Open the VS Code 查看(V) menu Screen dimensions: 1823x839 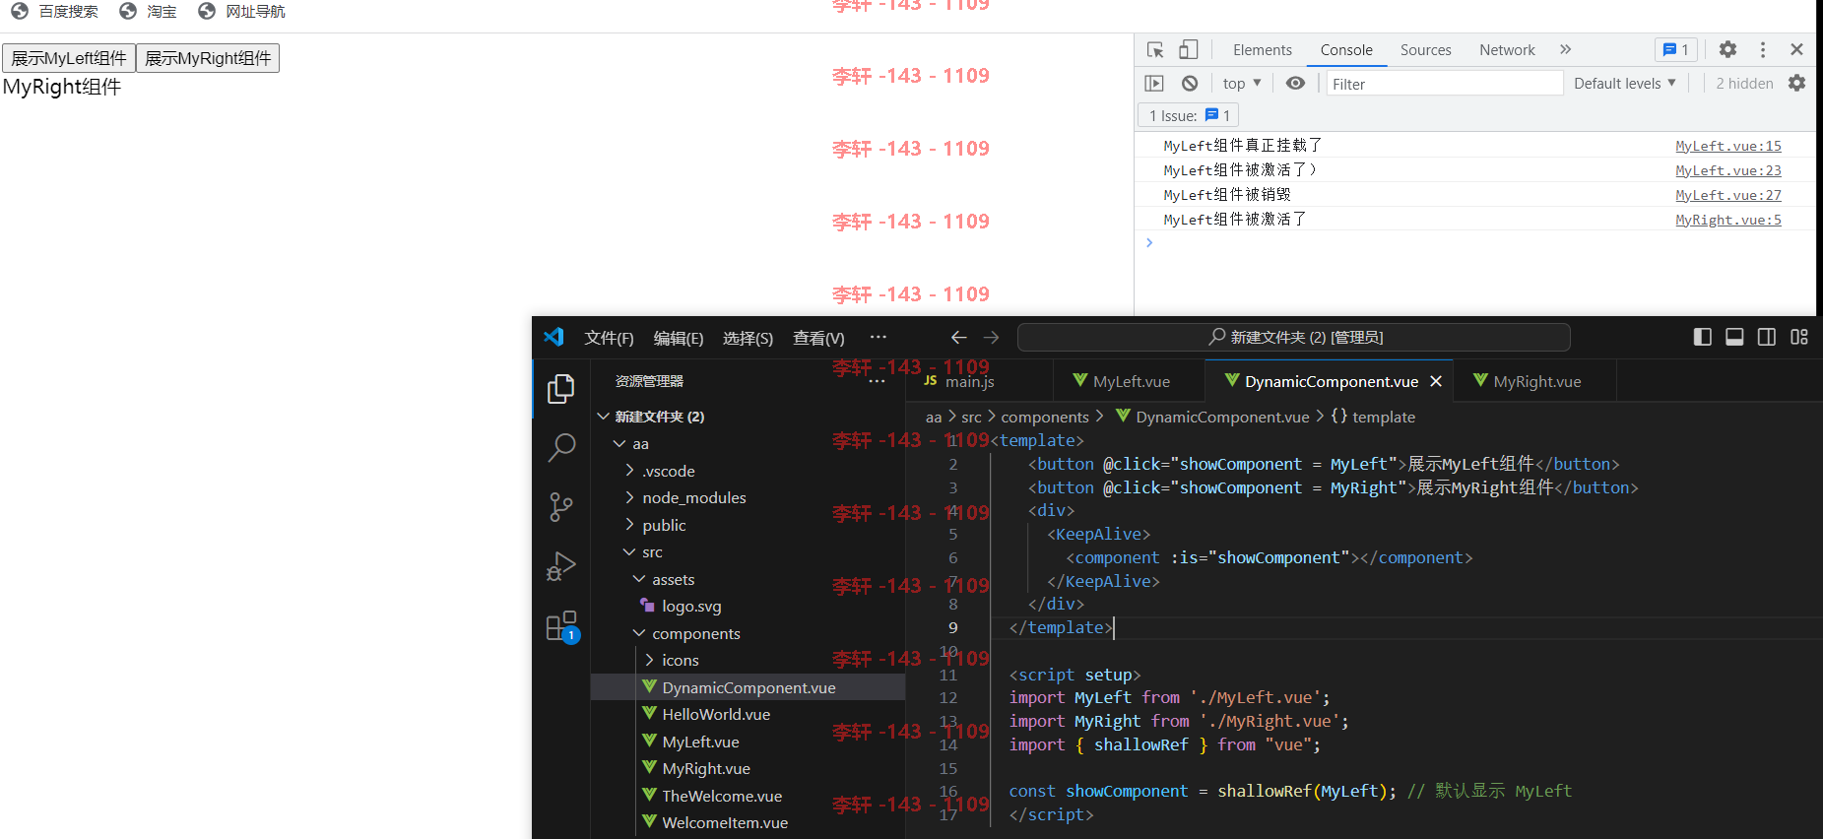(818, 338)
